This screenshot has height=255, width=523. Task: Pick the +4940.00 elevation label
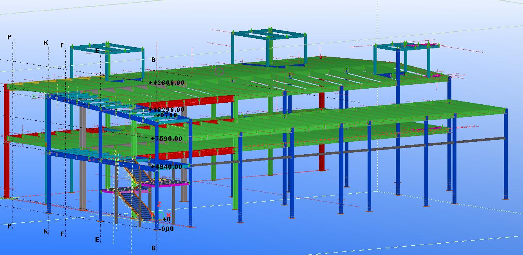(x=167, y=167)
